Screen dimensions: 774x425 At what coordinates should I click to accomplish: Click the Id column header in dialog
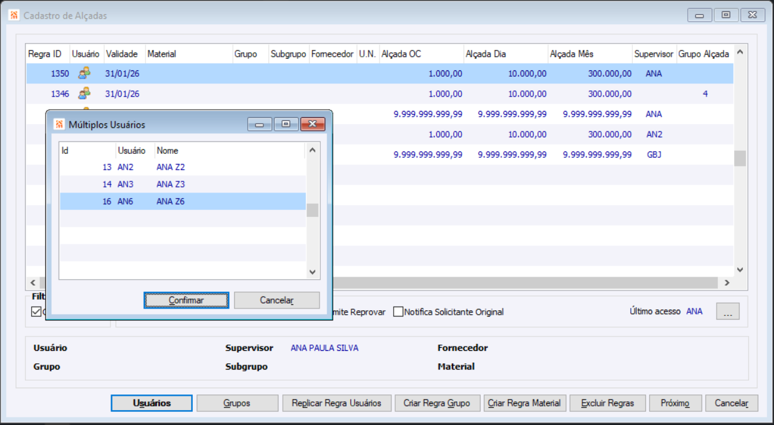(87, 151)
